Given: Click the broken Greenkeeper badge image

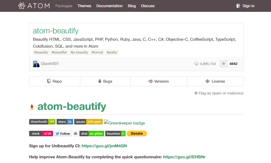Looking at the screenshot, I should [125, 123].
